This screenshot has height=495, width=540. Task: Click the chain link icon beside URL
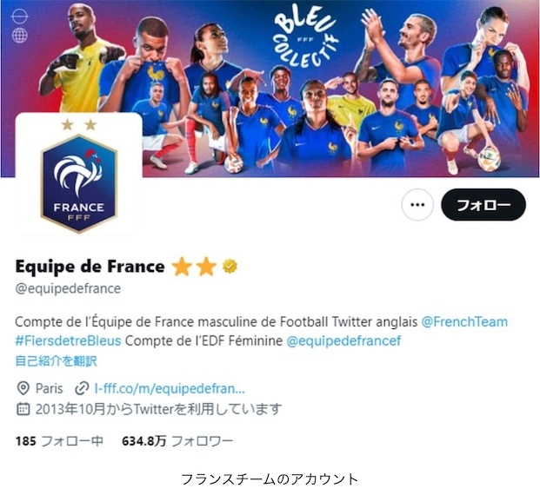tap(82, 389)
